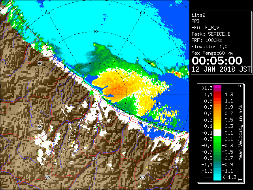The width and height of the screenshot is (253, 190).
Task: Click the '60' ring label at the upper right over sea
Action: coord(142,13)
